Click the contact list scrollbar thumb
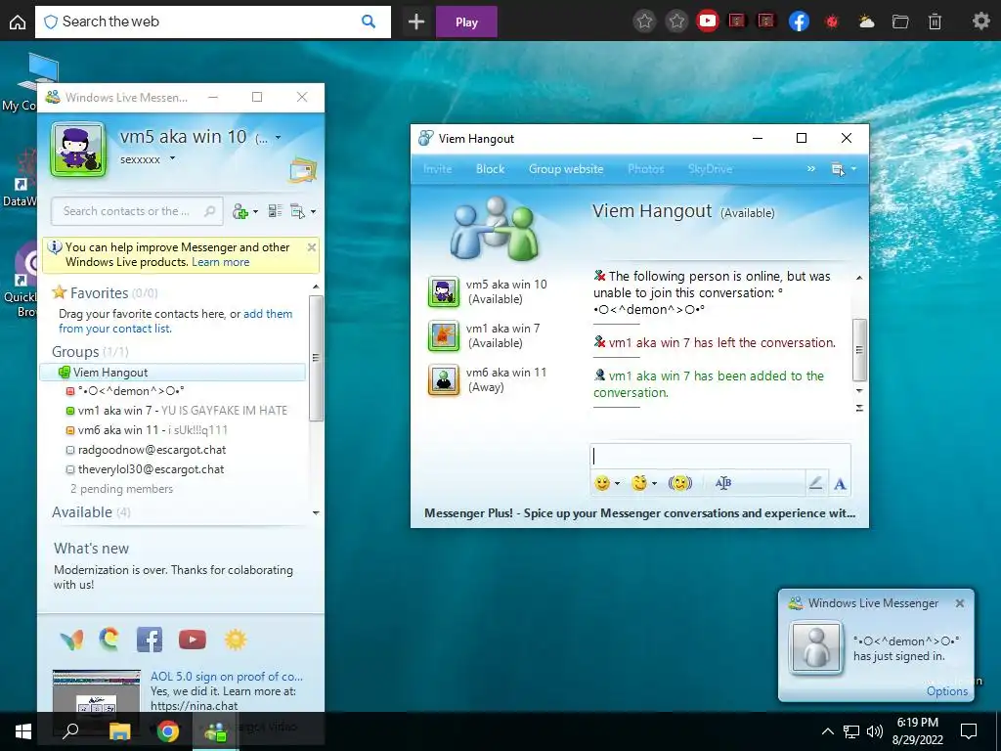The width and height of the screenshot is (1001, 751). 316,358
